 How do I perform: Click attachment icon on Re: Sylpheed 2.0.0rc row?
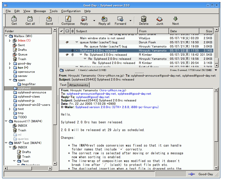pos(73,55)
